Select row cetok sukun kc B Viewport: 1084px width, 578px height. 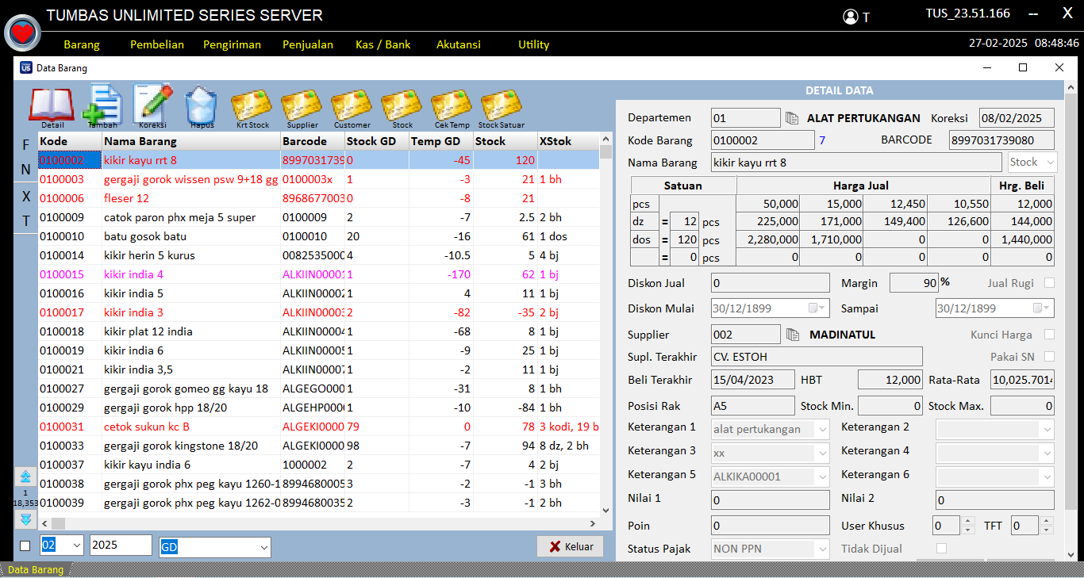[x=318, y=427]
